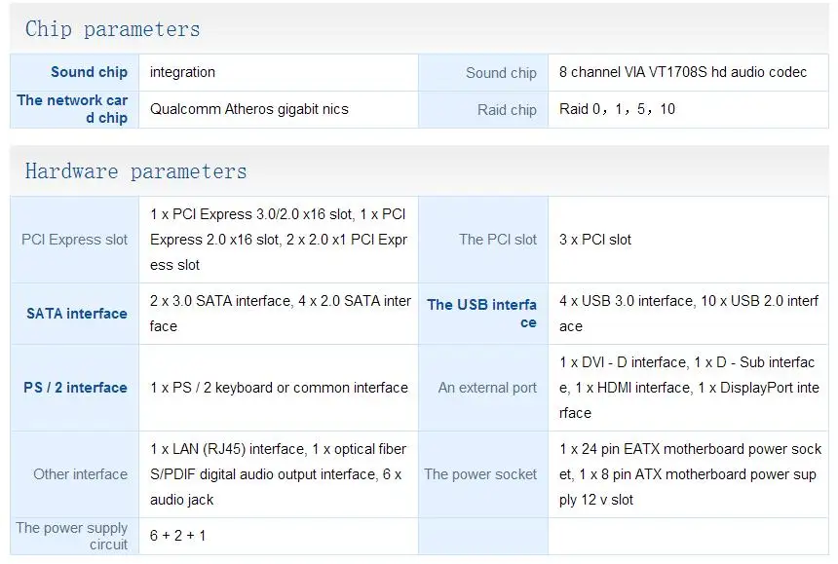Click the 'SATA interface' bold label

tap(77, 314)
